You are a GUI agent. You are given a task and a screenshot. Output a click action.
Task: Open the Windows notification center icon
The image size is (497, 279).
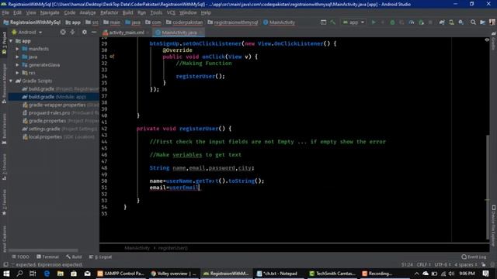[x=486, y=274]
